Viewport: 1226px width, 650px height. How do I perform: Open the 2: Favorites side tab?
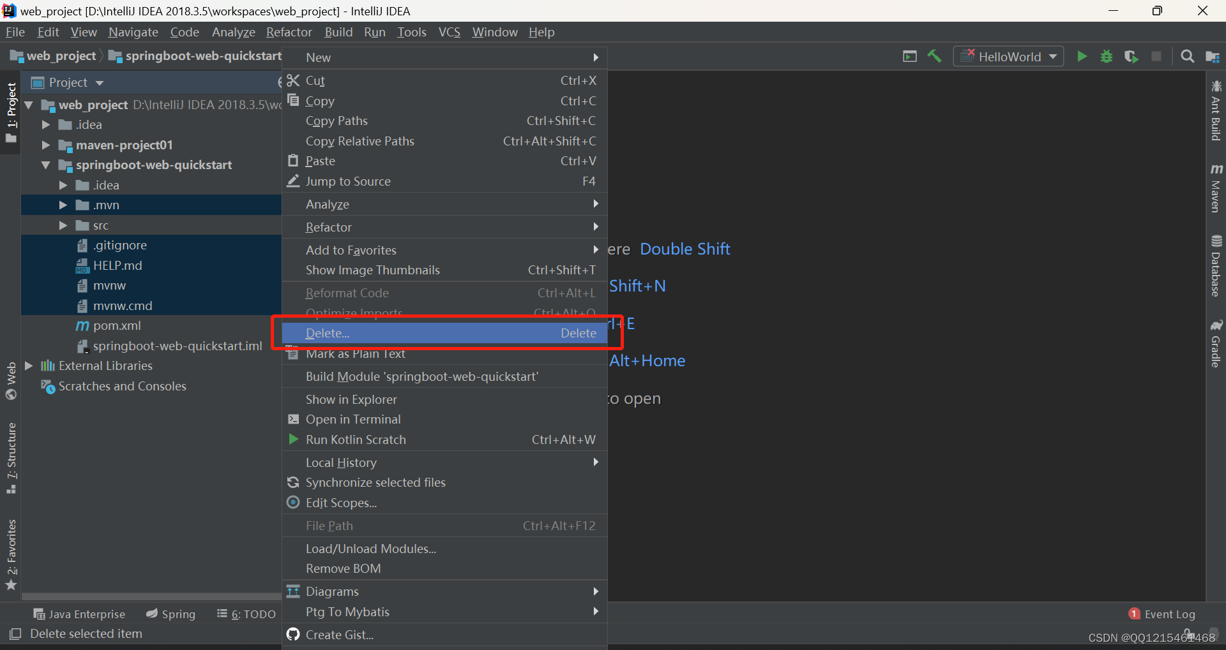pos(11,555)
